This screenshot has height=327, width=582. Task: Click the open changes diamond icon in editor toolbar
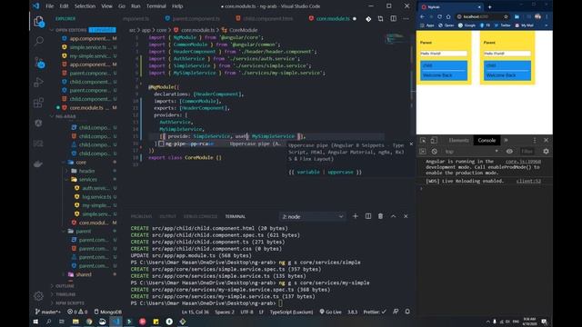pos(368,18)
